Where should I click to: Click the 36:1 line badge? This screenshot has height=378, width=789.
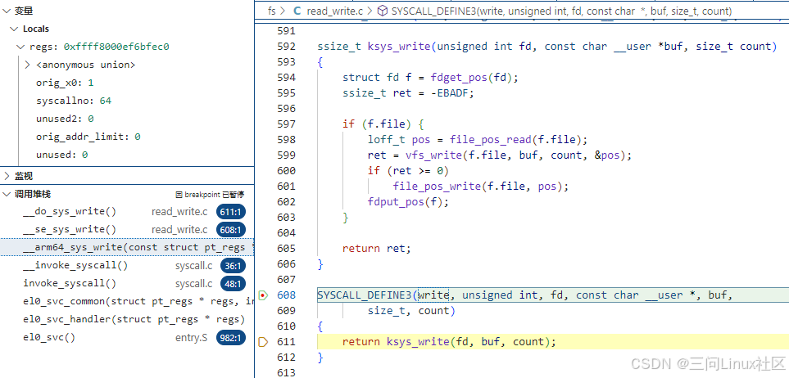click(233, 266)
